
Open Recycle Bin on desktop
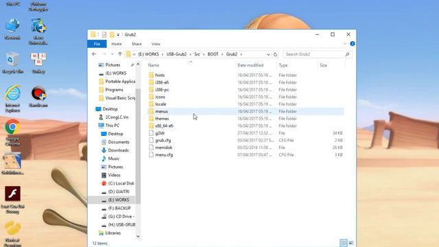pyautogui.click(x=12, y=63)
